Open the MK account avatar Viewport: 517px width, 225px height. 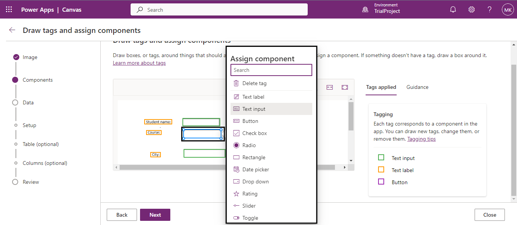coord(508,9)
